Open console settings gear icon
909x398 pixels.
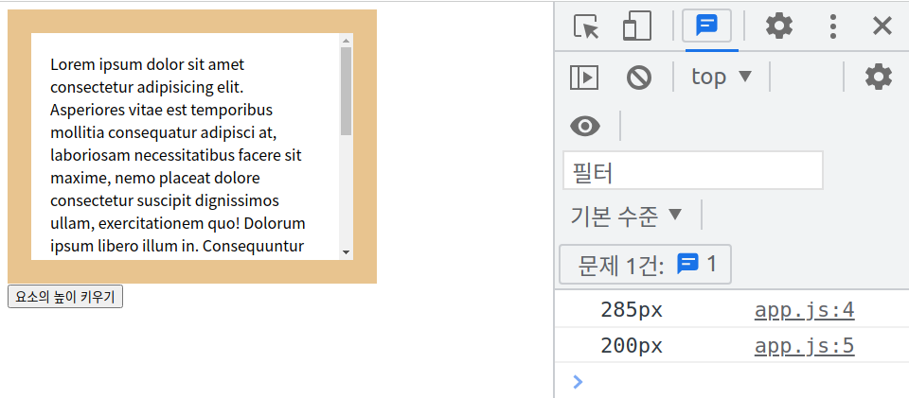point(879,77)
